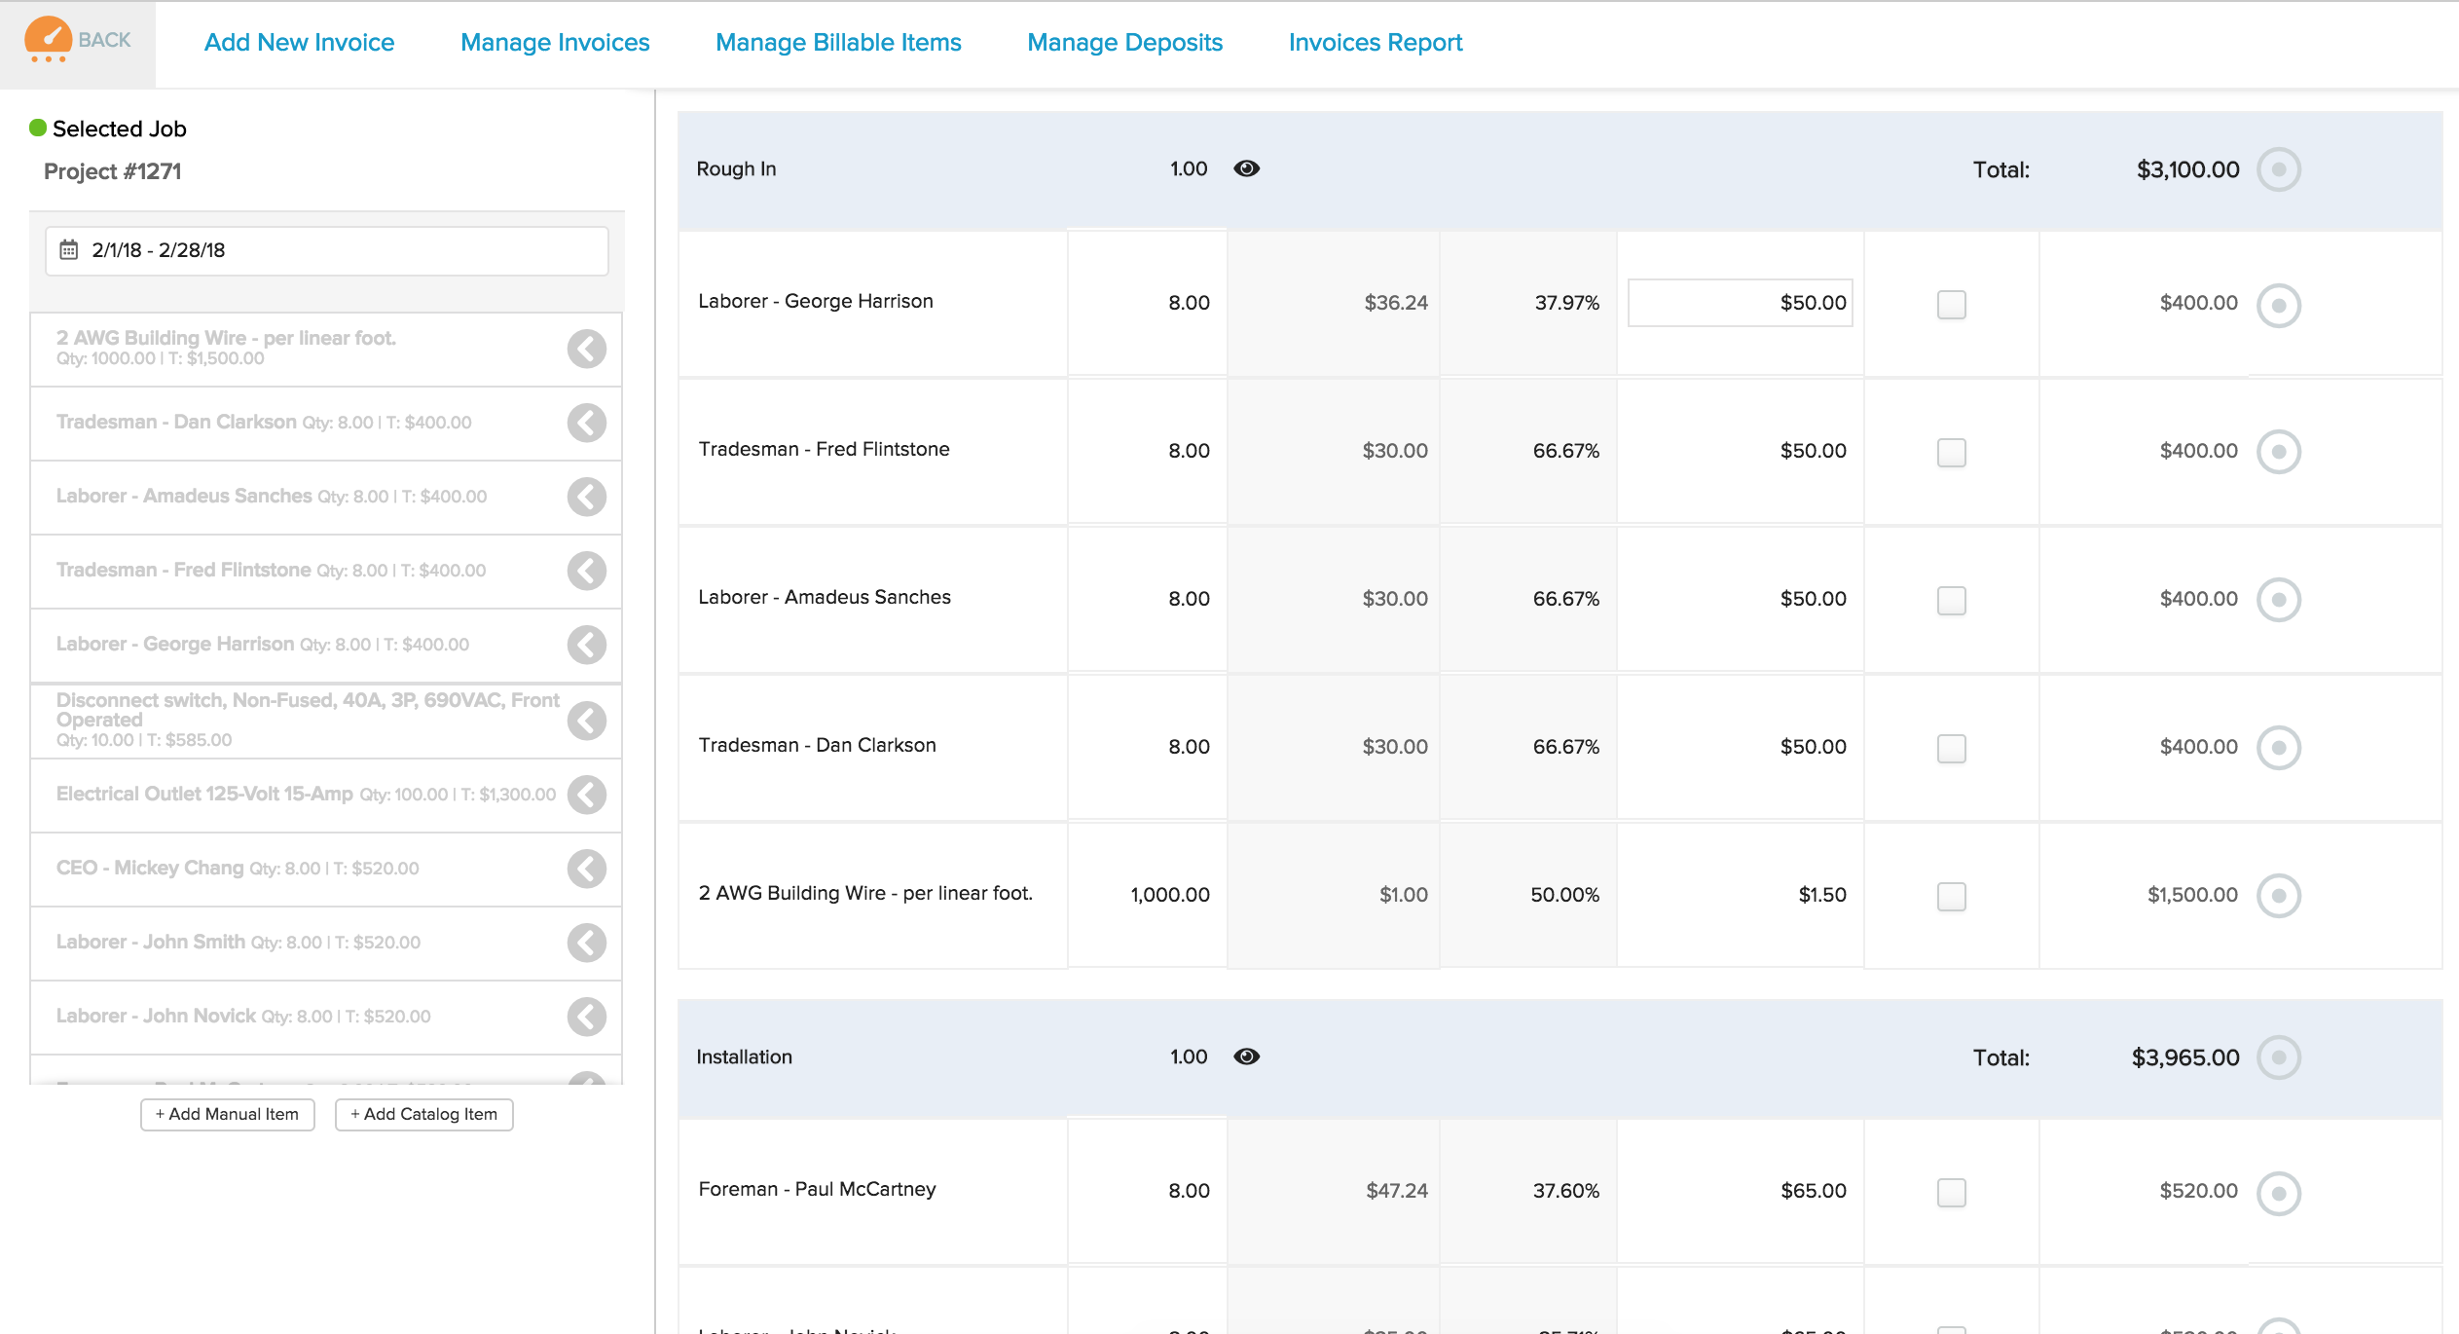The height and width of the screenshot is (1334, 2459).
Task: Go to Manage Invoices tab
Action: pos(555,43)
